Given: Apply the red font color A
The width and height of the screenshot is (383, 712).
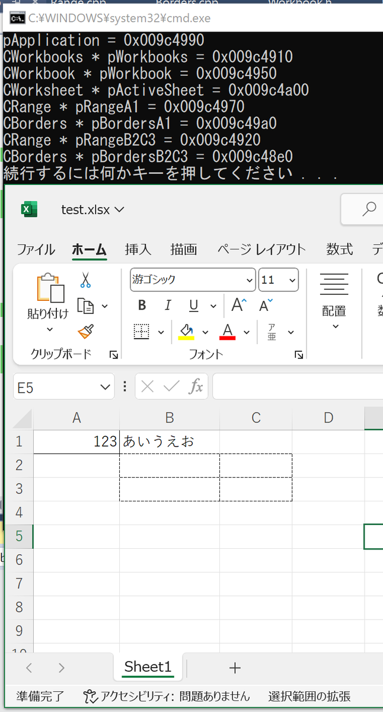Looking at the screenshot, I should click(x=228, y=332).
